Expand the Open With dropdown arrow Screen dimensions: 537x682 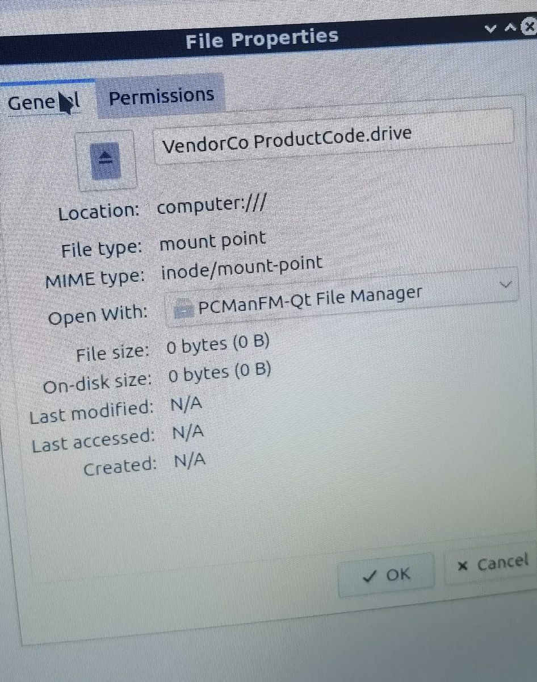(x=506, y=284)
